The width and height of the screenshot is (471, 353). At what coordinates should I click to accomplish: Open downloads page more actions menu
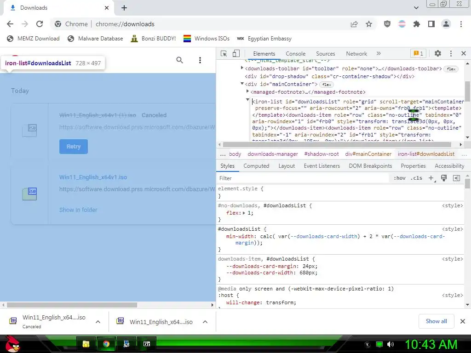[x=200, y=60]
